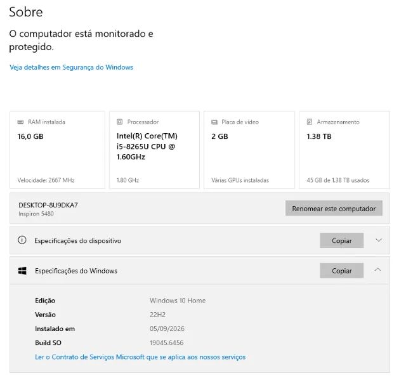Select the Processador Intel Core i5-8265U card
Viewport: 406px width, 378px height.
pos(154,150)
